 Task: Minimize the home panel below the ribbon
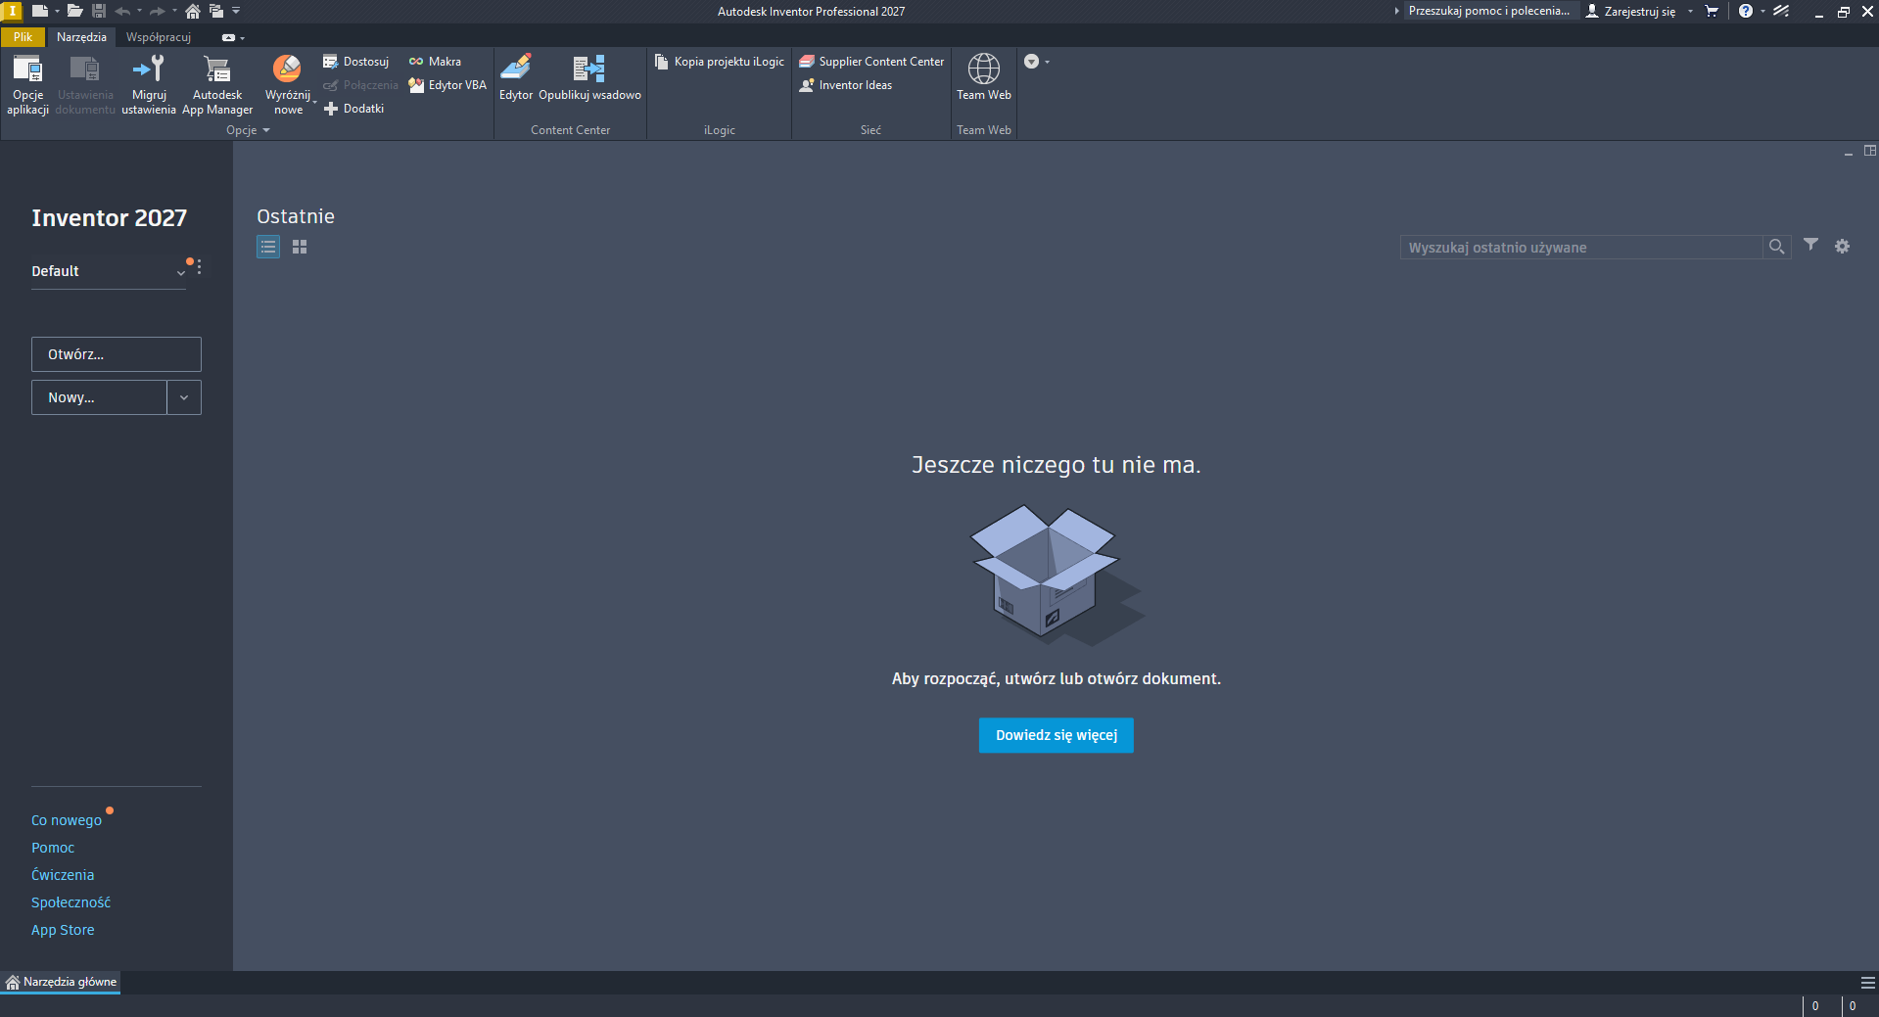click(x=1849, y=153)
